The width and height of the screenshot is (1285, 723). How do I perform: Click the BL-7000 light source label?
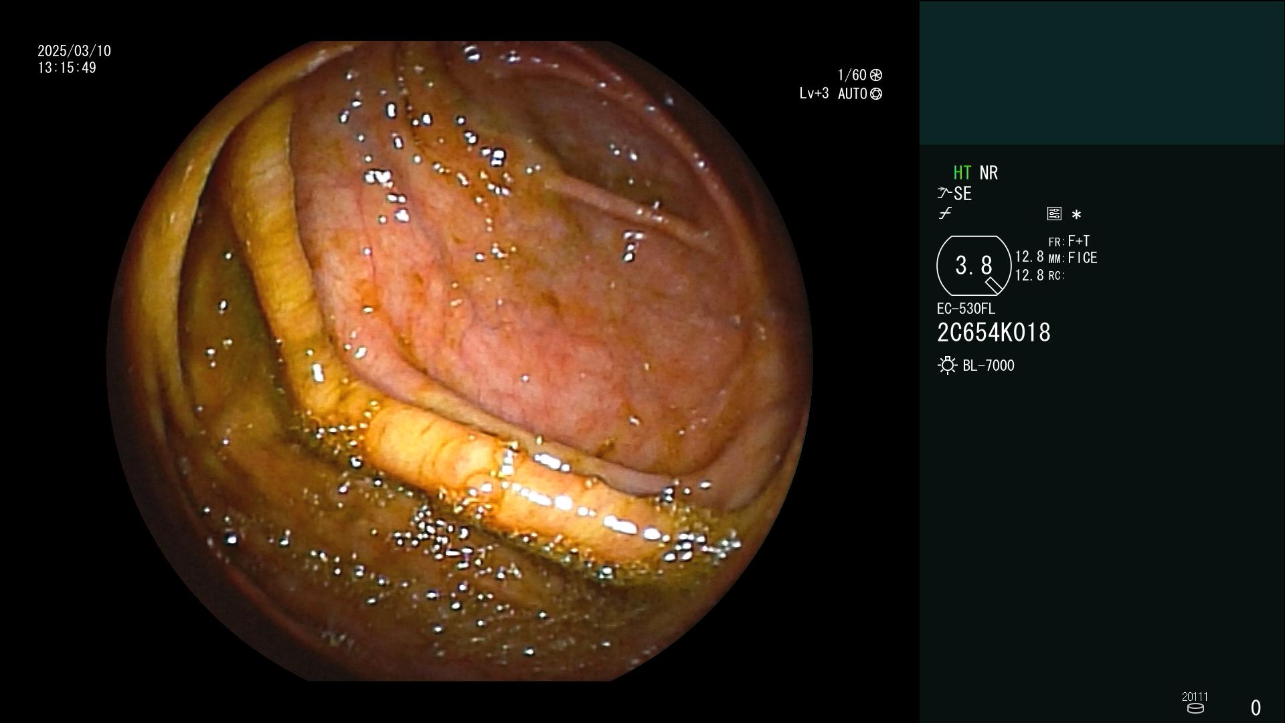tap(989, 366)
